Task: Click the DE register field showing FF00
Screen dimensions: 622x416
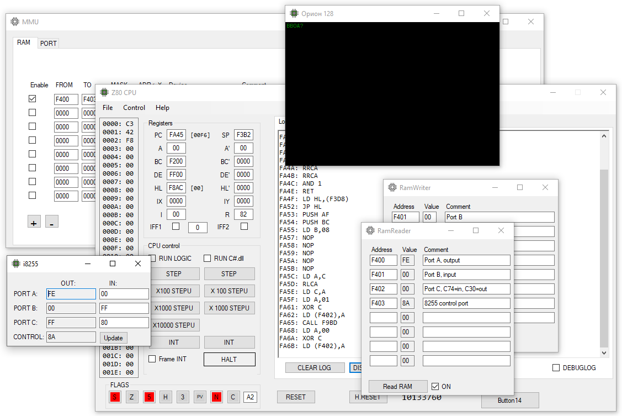Action: 176,175
